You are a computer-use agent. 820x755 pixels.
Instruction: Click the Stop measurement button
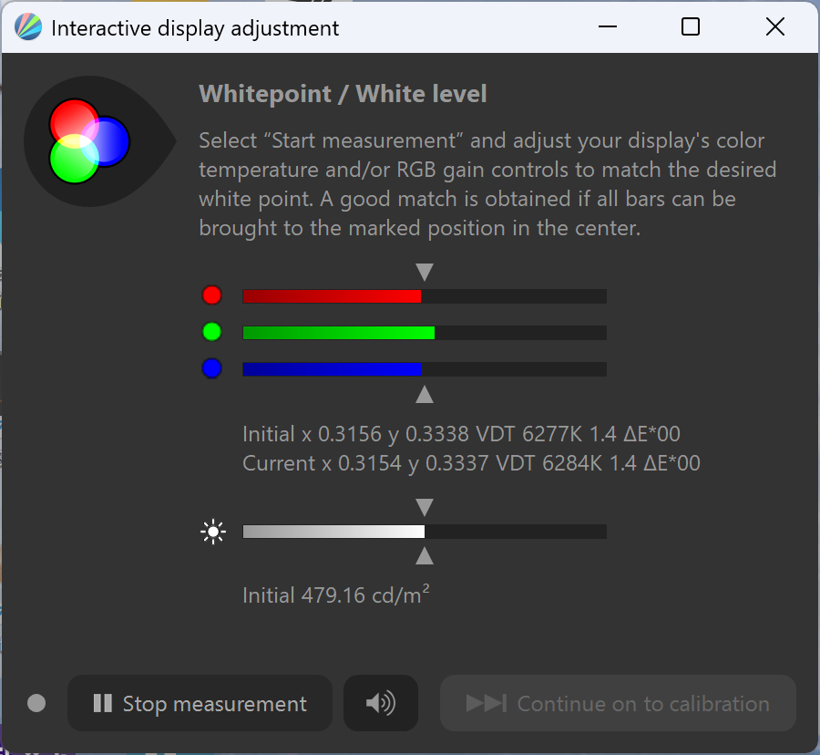(x=200, y=703)
